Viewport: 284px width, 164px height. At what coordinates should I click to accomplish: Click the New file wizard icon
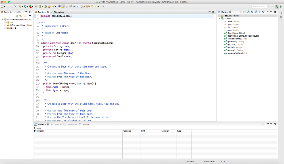point(3,6)
